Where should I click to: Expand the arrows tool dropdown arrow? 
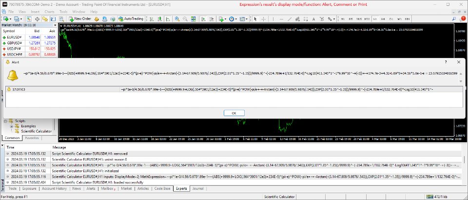[334, 19]
